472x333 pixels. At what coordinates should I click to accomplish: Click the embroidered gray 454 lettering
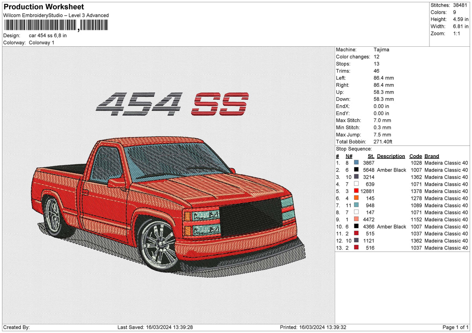[140, 104]
